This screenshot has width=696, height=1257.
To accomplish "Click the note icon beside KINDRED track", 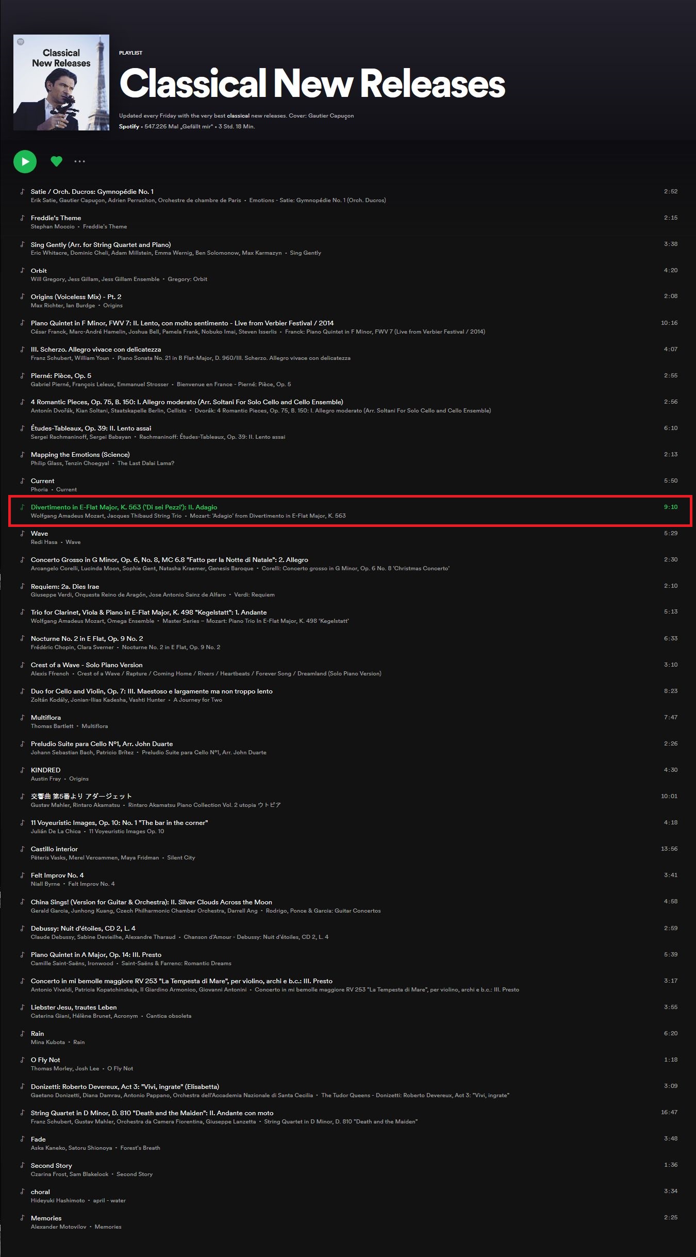I will click(22, 770).
